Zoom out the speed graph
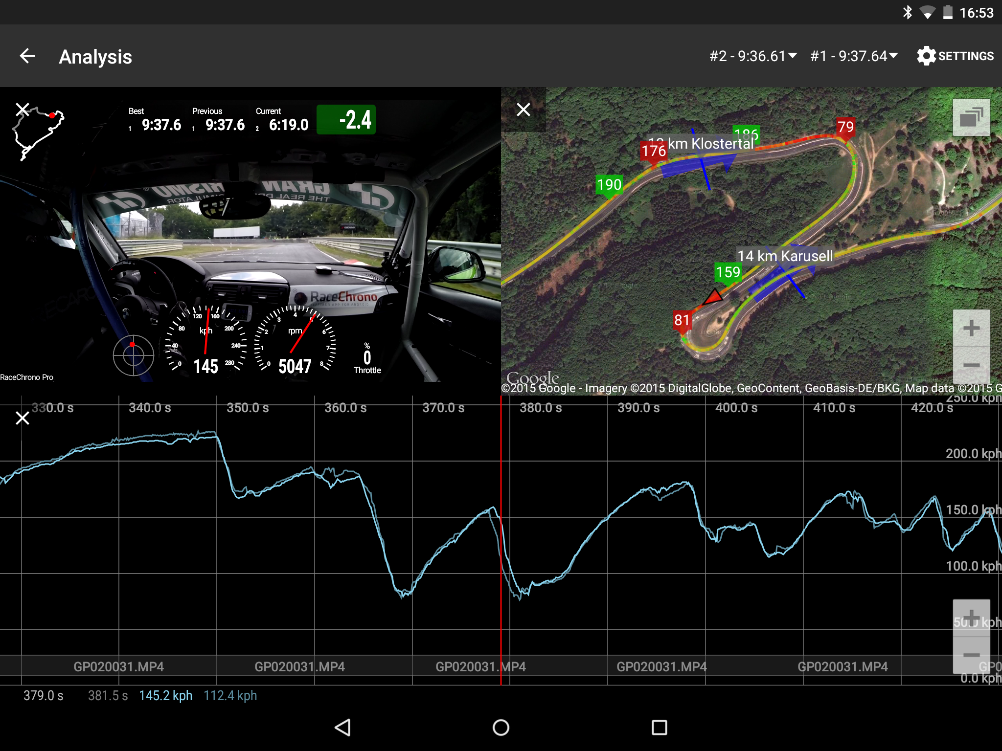The image size is (1002, 751). pos(971,655)
